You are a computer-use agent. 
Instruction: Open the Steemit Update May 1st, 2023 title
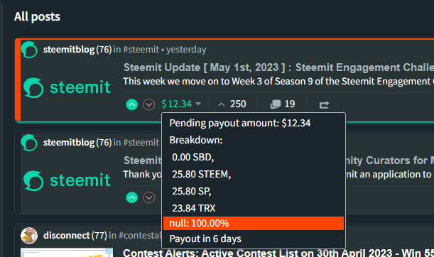click(278, 67)
